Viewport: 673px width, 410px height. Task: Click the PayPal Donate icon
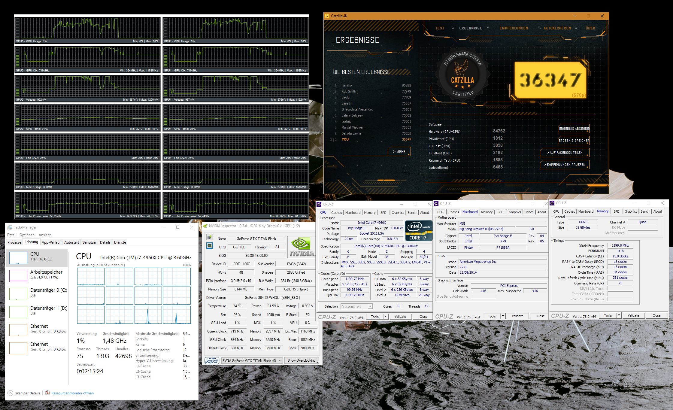click(x=212, y=360)
